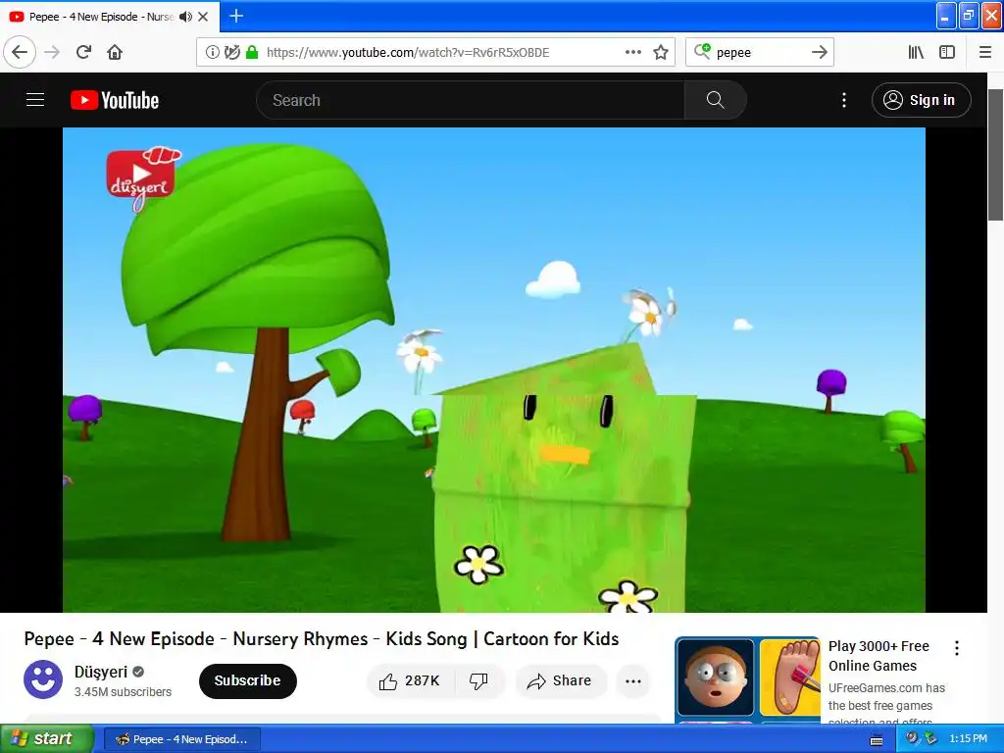Click the page vertical scrollbar thumb
1004x753 pixels.
tap(995, 155)
